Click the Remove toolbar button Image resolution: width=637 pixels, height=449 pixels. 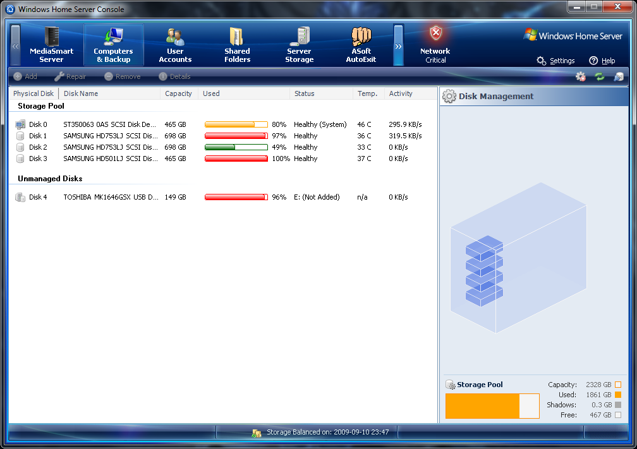point(123,76)
